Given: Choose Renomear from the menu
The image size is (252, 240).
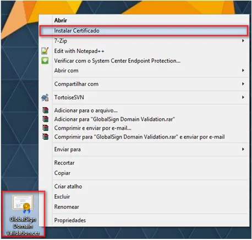Looking at the screenshot, I should click(144, 207).
